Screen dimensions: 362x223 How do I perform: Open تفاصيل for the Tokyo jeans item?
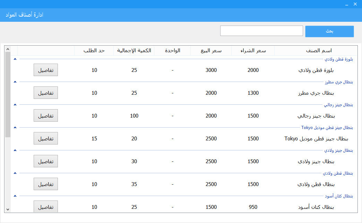[x=45, y=138]
